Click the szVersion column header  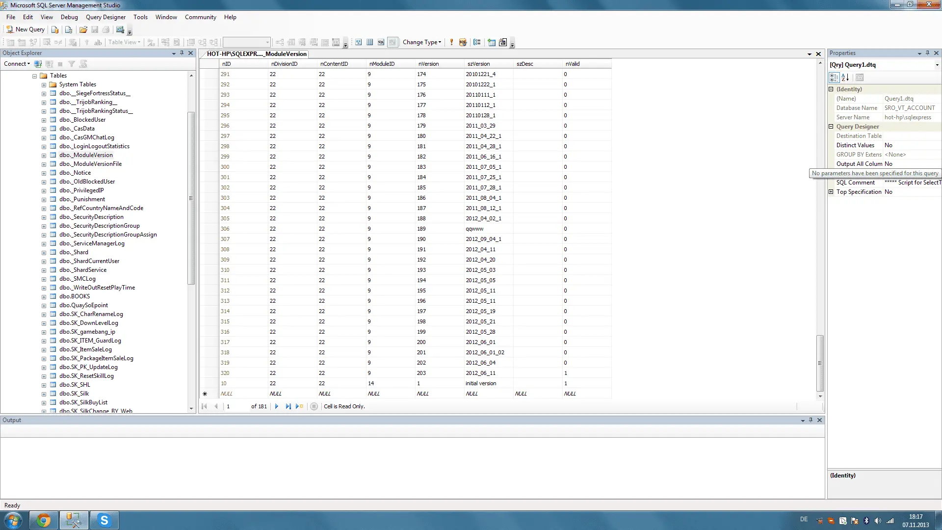point(489,64)
